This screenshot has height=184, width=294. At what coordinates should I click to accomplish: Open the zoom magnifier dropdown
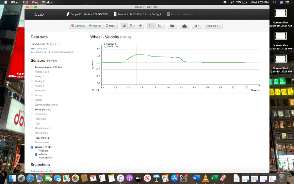click(132, 26)
